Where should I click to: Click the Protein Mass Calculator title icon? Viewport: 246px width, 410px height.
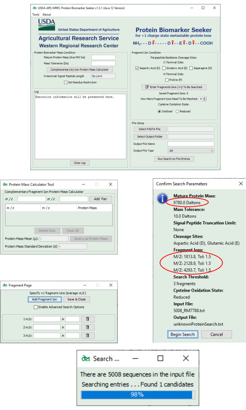(x=5, y=184)
